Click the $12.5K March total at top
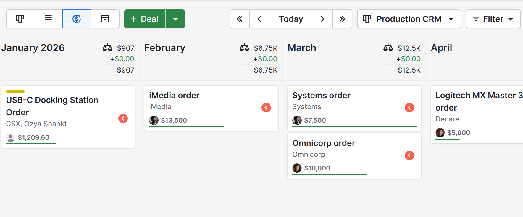This screenshot has width=523, height=217. pos(409,48)
